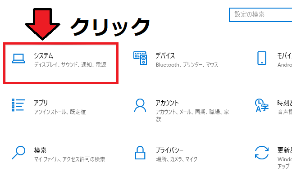Open the アカウント category title
The height and width of the screenshot is (190, 292).
click(167, 103)
